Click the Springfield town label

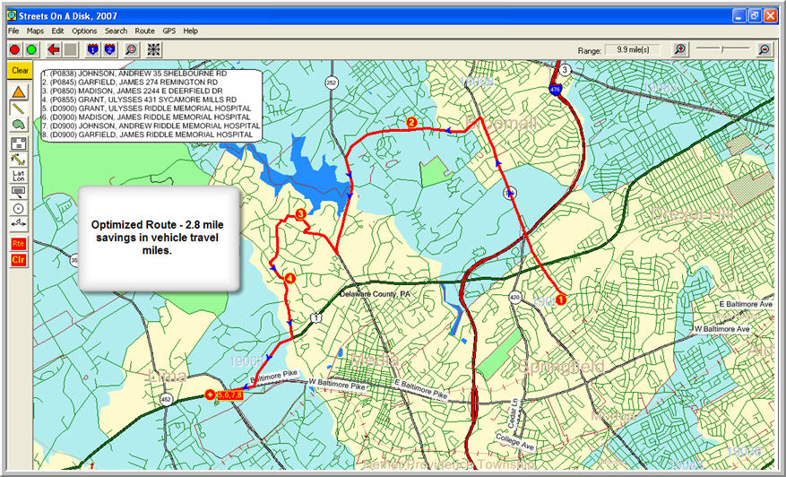561,367
